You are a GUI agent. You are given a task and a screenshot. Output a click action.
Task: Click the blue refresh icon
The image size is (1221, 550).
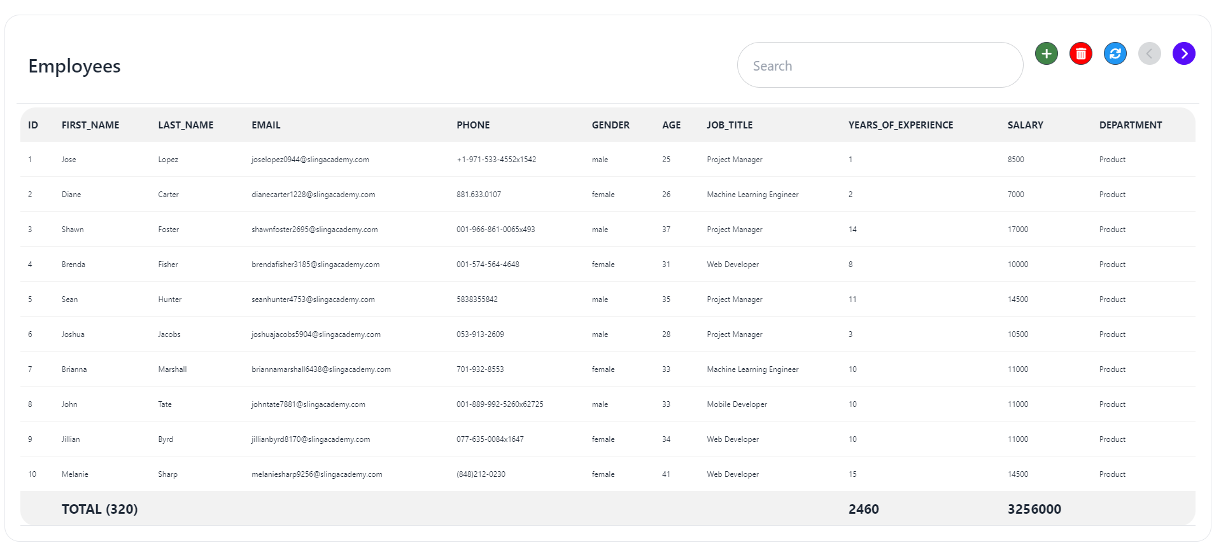(1115, 53)
